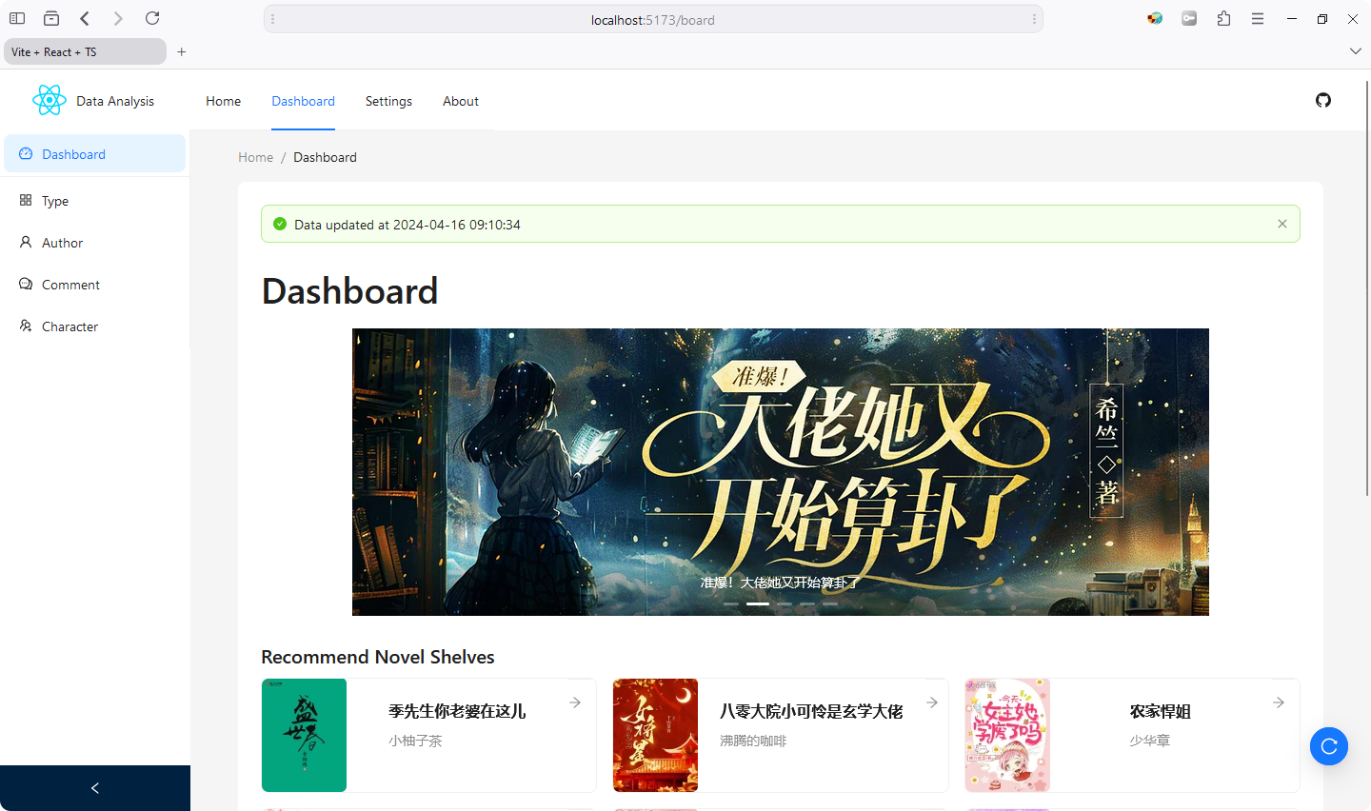1371x811 pixels.
Task: Click the Home breadcrumb link
Action: [255, 157]
